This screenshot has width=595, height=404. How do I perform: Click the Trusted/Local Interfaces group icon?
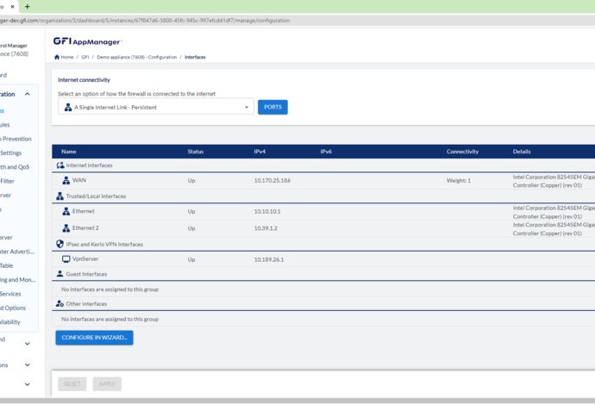point(60,196)
